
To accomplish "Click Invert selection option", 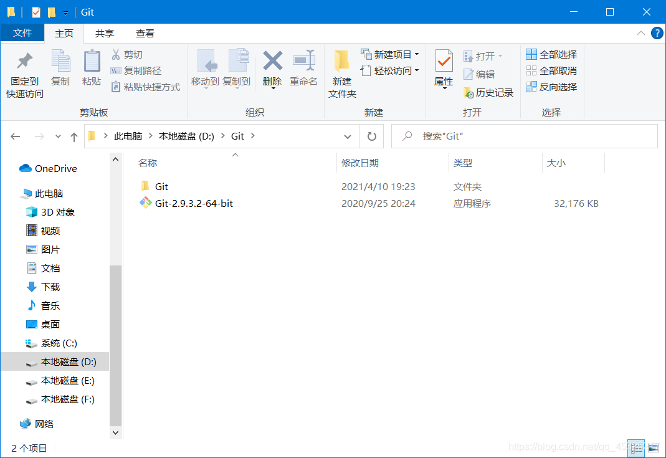I will 551,87.
